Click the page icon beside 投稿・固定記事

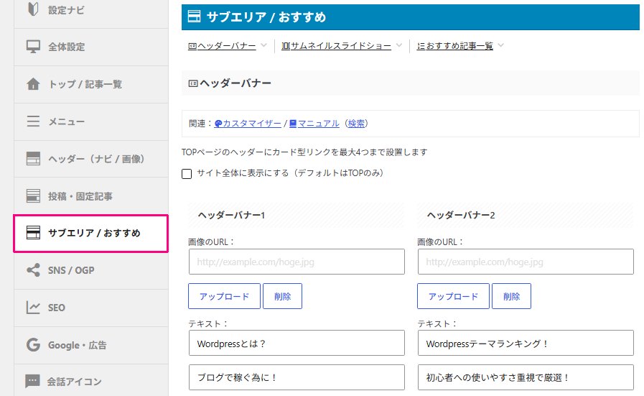[33, 196]
